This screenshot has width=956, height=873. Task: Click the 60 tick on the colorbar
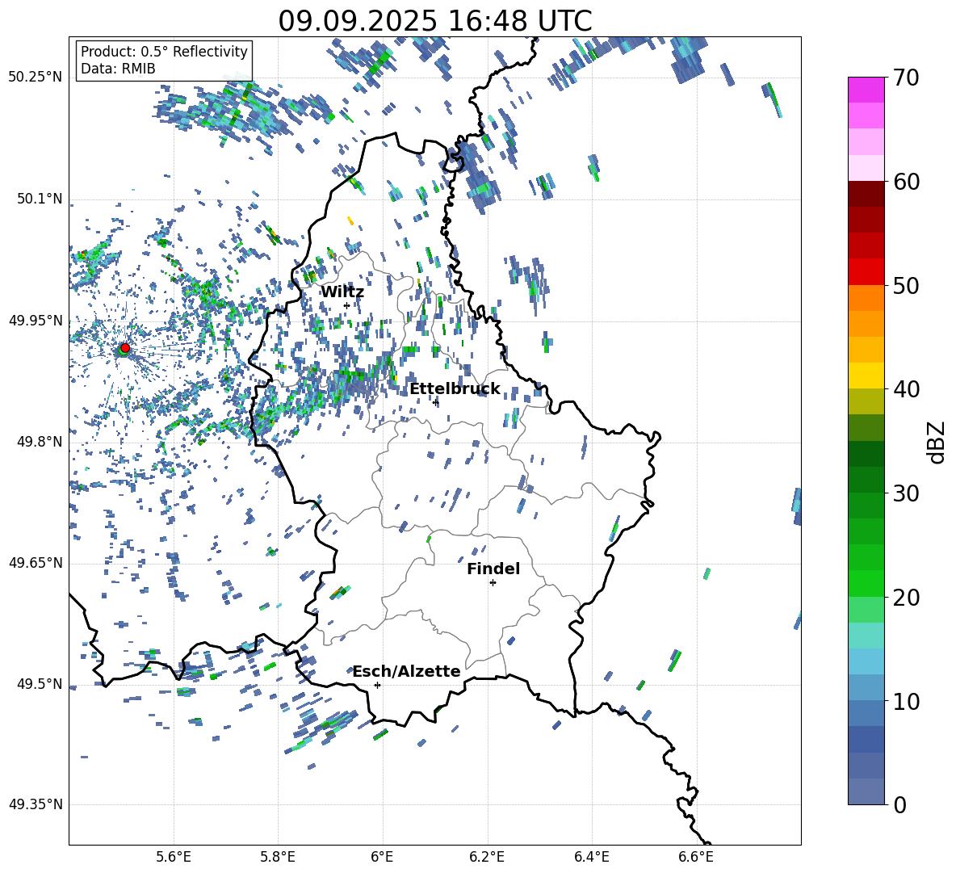906,182
